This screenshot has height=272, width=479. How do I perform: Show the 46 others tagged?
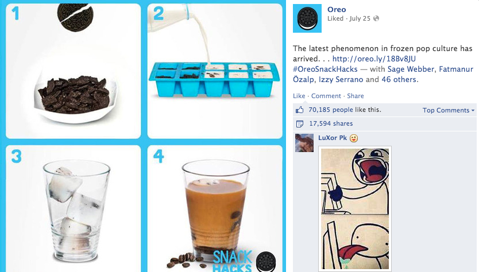coord(399,79)
